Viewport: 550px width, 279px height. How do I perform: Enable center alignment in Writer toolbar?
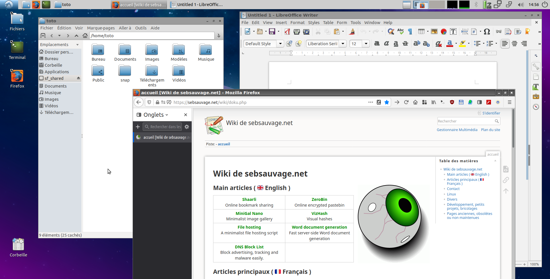pos(514,43)
